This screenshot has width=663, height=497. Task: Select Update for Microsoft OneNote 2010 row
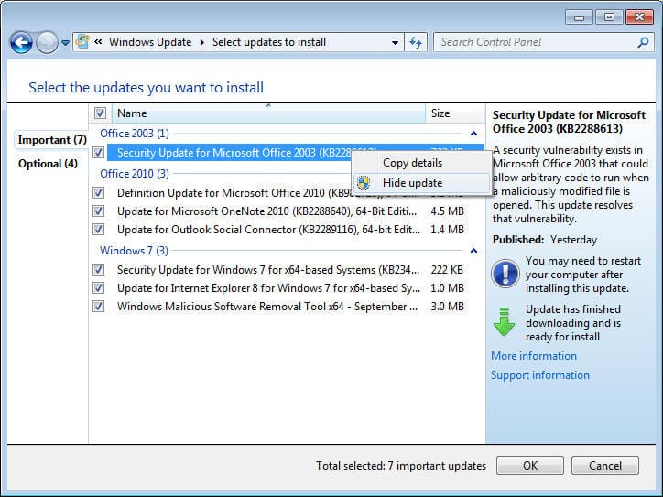click(288, 211)
